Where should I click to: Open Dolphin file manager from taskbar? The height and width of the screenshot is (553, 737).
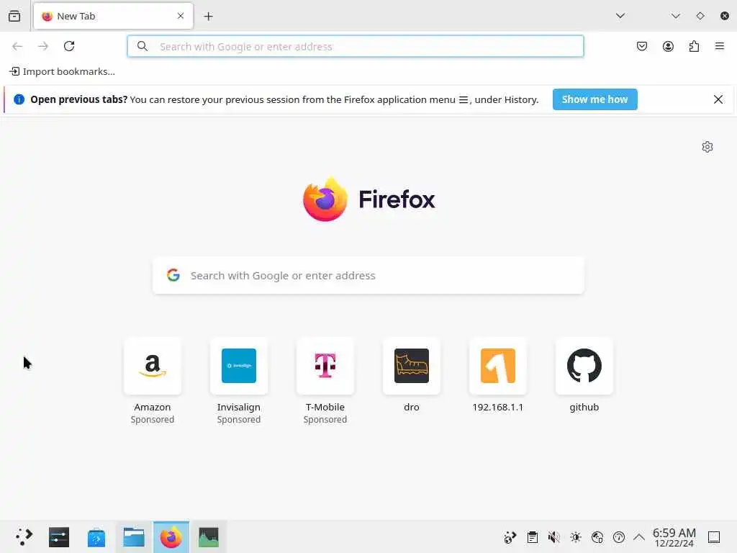(x=134, y=537)
